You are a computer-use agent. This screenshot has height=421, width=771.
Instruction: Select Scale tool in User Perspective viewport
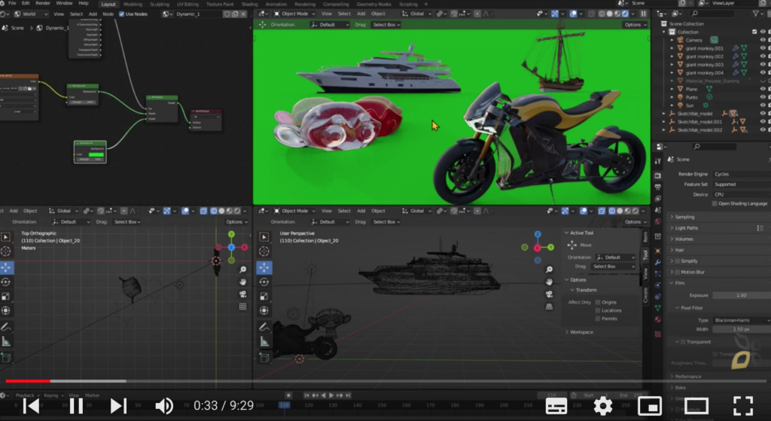(264, 296)
